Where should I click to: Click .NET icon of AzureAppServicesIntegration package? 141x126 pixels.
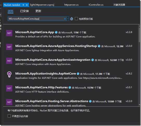pos(9,61)
